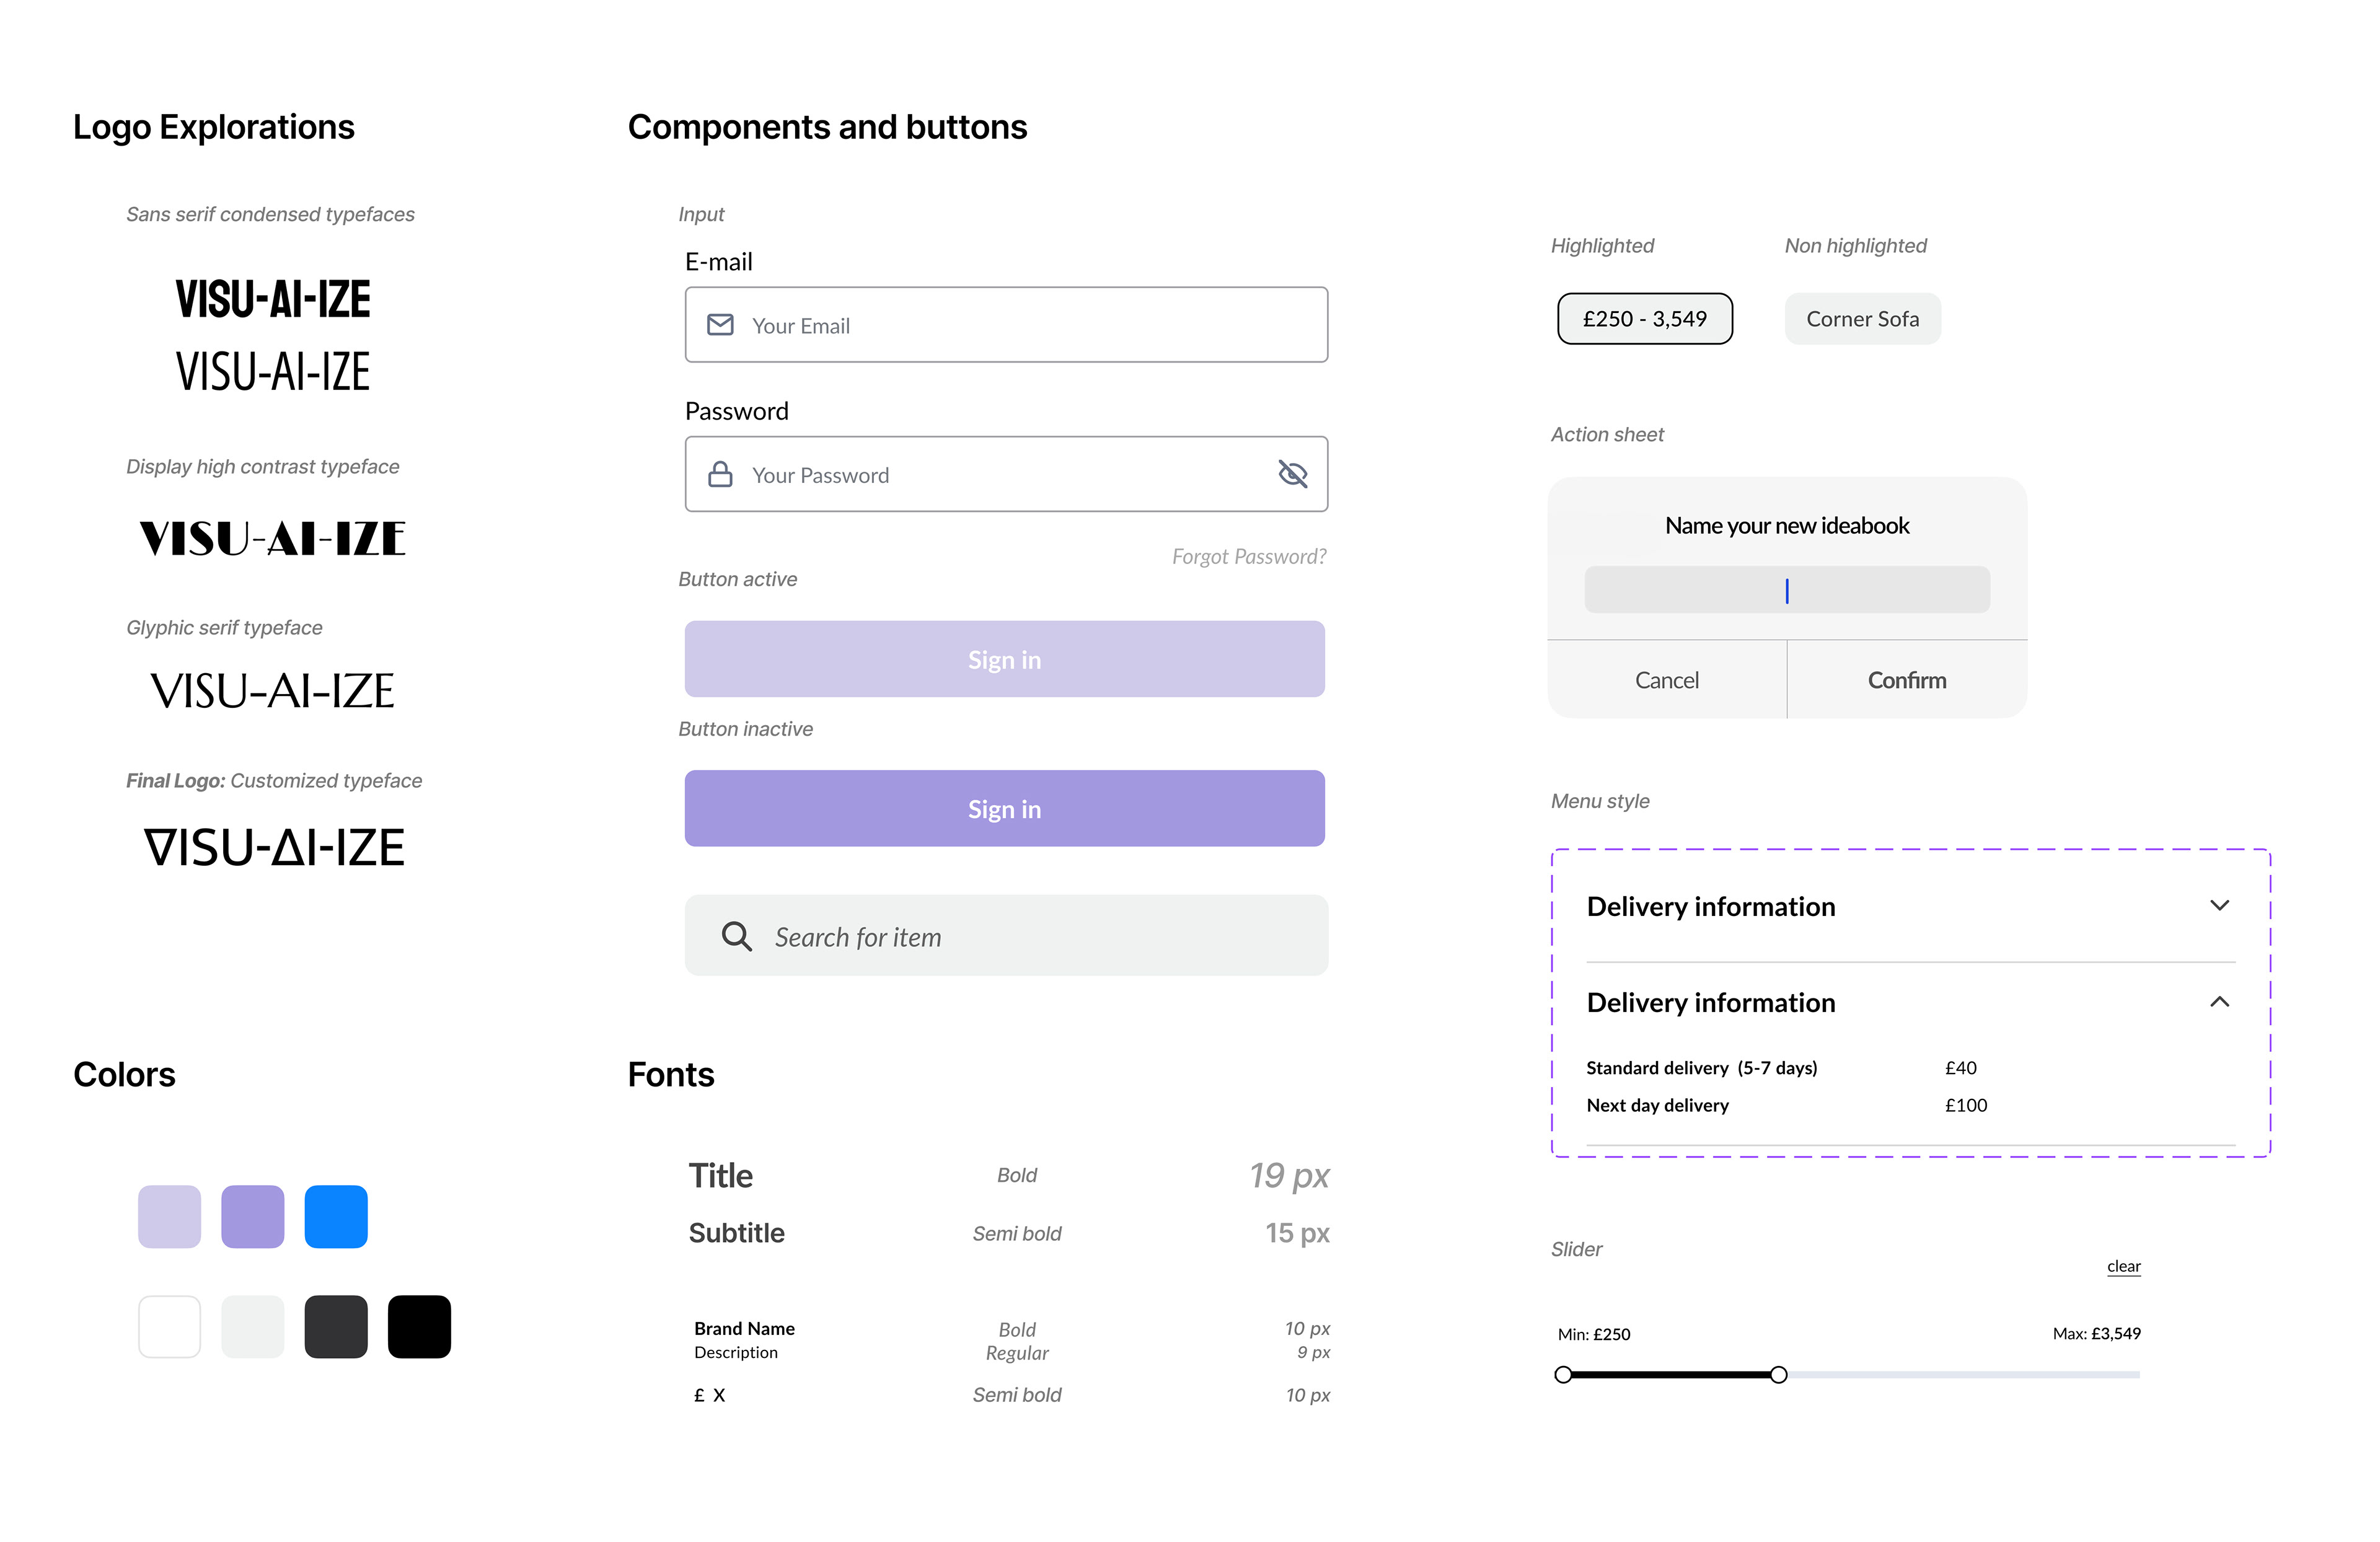The height and width of the screenshot is (1542, 2380).
Task: Click the right slider handle on price range
Action: point(1779,1375)
